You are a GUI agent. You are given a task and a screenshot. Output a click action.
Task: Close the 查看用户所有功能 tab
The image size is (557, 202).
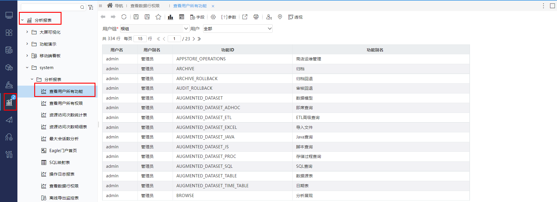[x=213, y=6]
